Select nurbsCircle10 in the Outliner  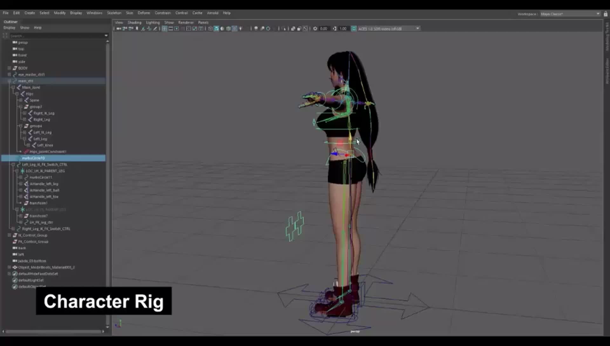click(x=35, y=158)
